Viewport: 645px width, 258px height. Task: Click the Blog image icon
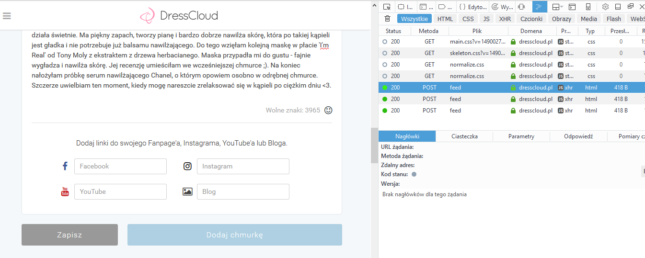tap(187, 191)
